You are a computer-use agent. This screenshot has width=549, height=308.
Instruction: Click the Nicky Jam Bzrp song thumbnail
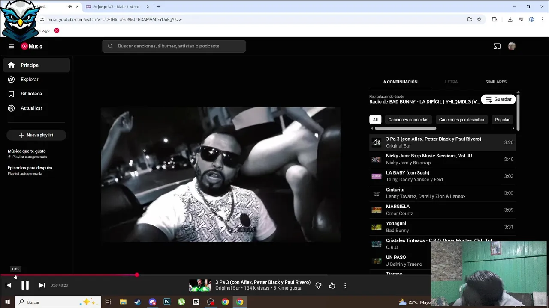pos(377,159)
